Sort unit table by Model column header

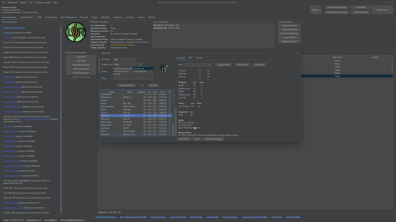[130, 92]
